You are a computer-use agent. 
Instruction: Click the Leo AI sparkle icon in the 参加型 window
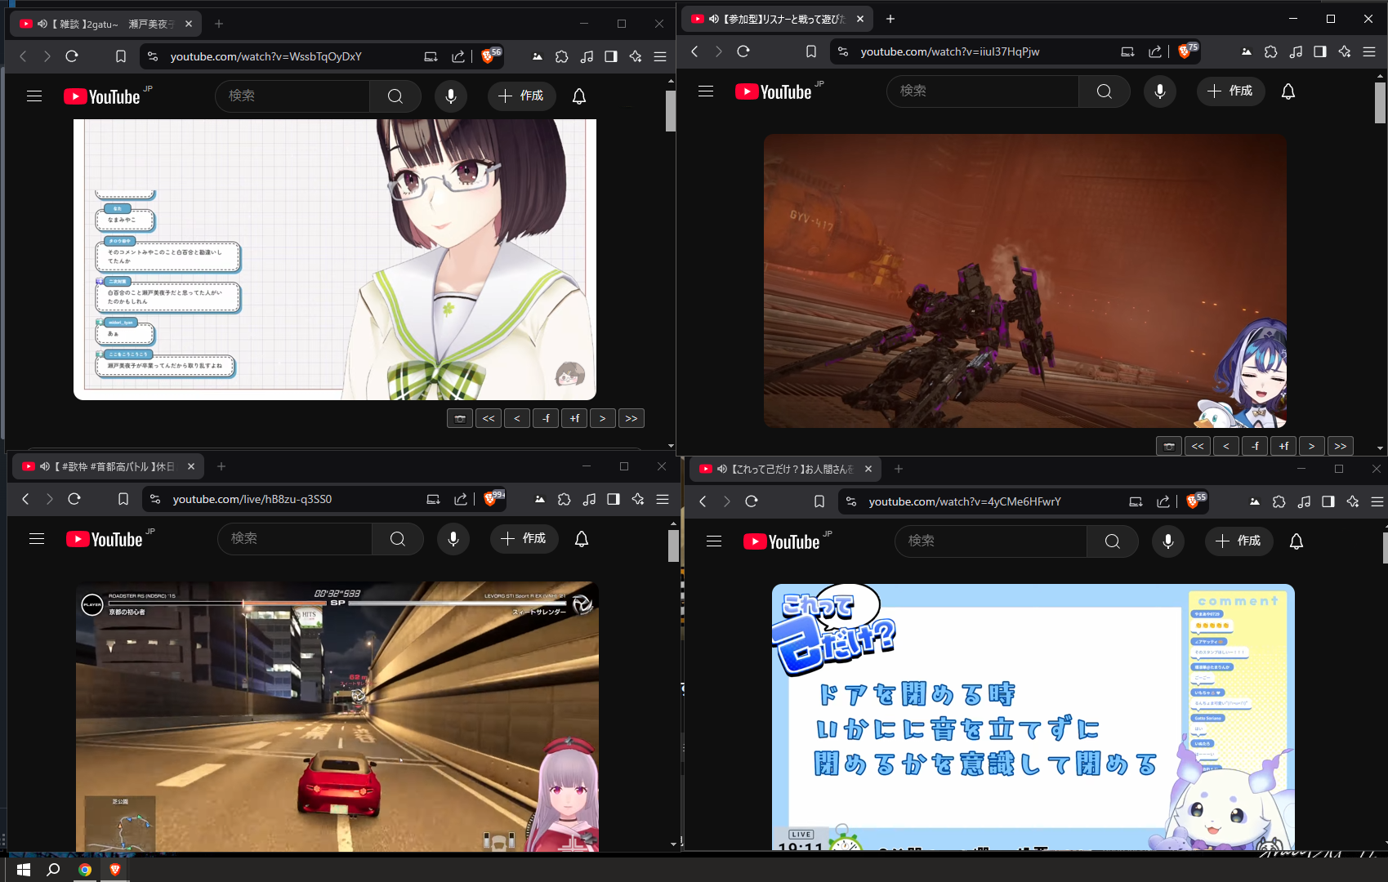click(1344, 51)
